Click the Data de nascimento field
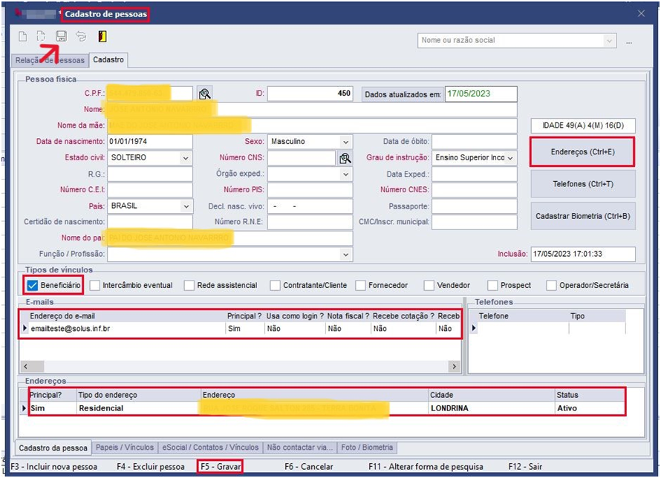661x478 pixels. pos(149,142)
